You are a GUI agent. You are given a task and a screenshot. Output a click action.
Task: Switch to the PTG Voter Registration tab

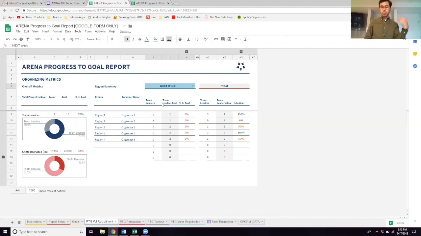point(185,222)
